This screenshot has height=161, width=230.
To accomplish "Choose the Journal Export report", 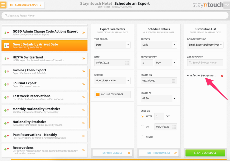I will point(44,84).
